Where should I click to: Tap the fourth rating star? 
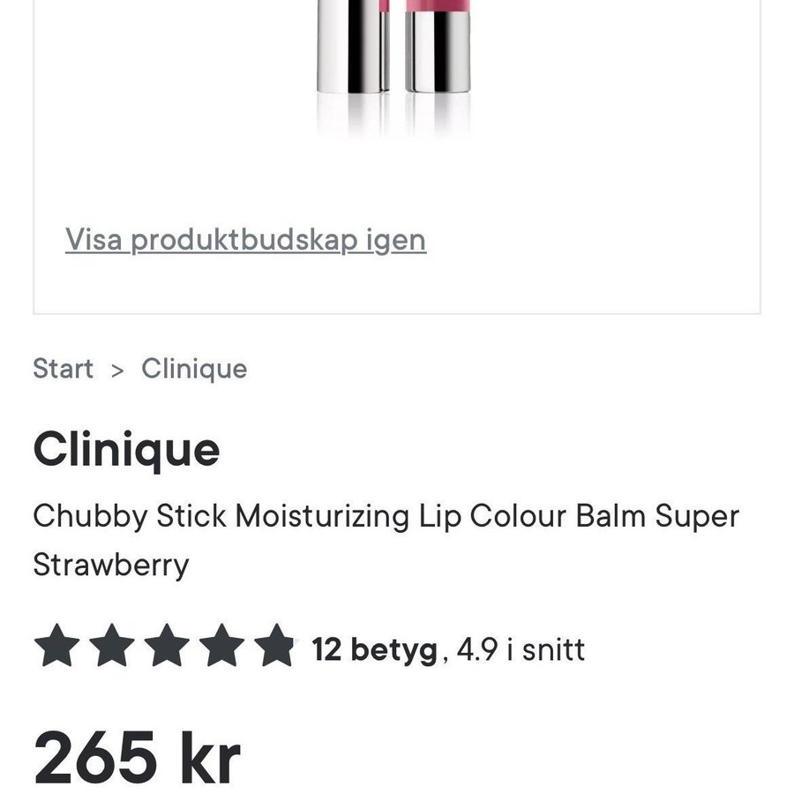221,646
